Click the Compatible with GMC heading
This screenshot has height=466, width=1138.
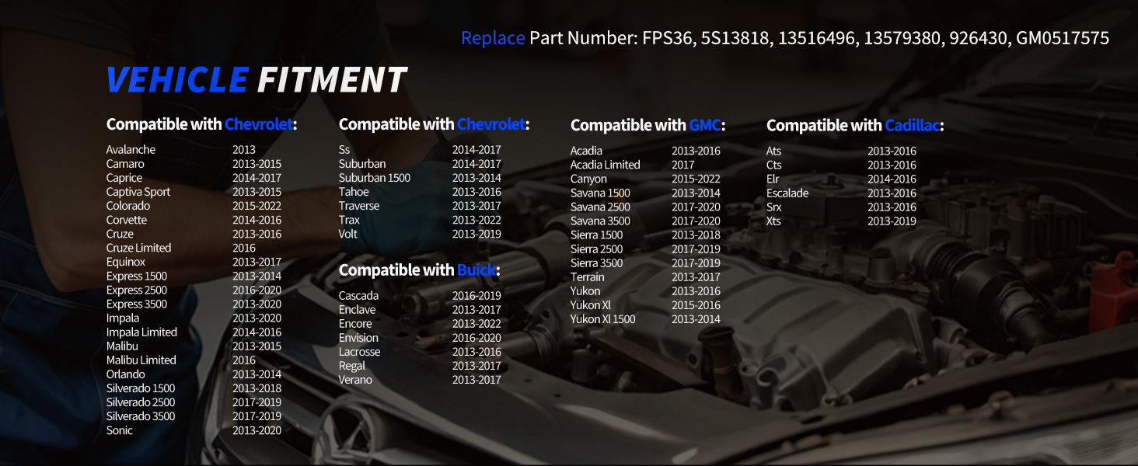648,125
